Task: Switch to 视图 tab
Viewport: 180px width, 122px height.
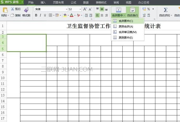Action: tap(128, 2)
